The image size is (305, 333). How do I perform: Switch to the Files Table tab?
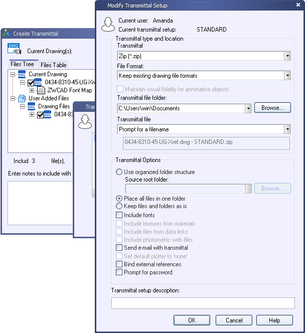tap(53, 65)
